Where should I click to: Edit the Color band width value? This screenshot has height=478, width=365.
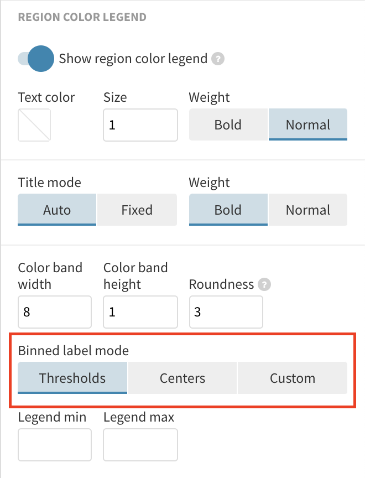pyautogui.click(x=54, y=312)
